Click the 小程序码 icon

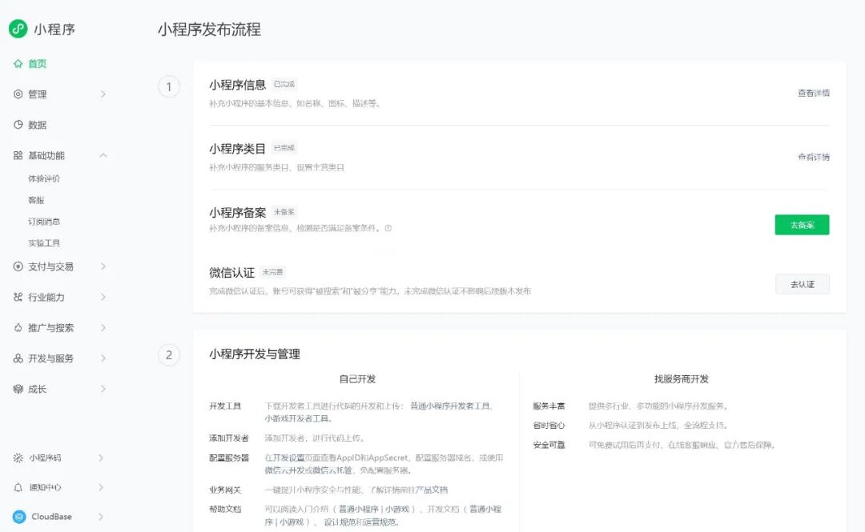point(18,458)
